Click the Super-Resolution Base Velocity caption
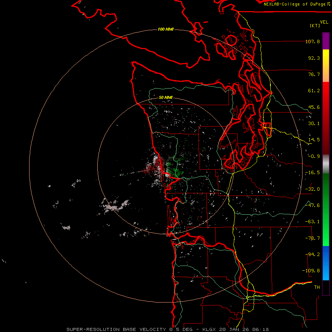 pyautogui.click(x=167, y=329)
